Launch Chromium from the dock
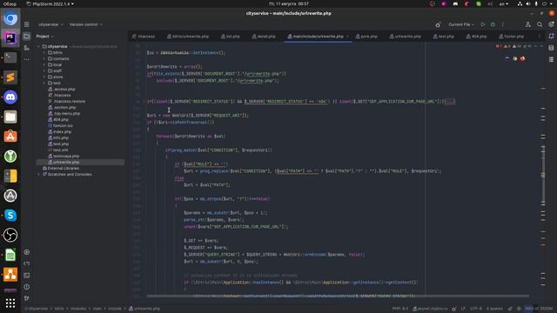557x313 pixels. (x=10, y=18)
